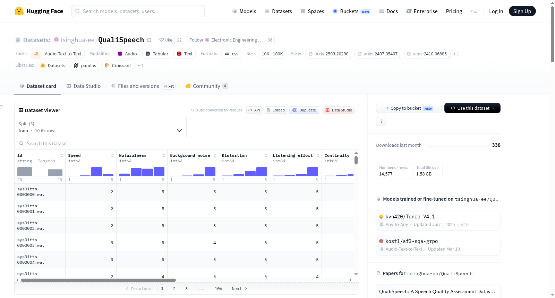Click the table vertical scrollbar thumb
The image size is (555, 298).
[356, 160]
